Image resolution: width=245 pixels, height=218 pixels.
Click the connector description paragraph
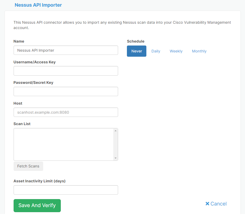tap(122, 25)
